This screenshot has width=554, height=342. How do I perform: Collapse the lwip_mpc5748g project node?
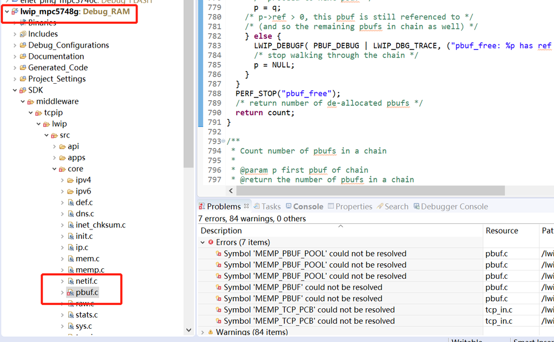[x=7, y=12]
